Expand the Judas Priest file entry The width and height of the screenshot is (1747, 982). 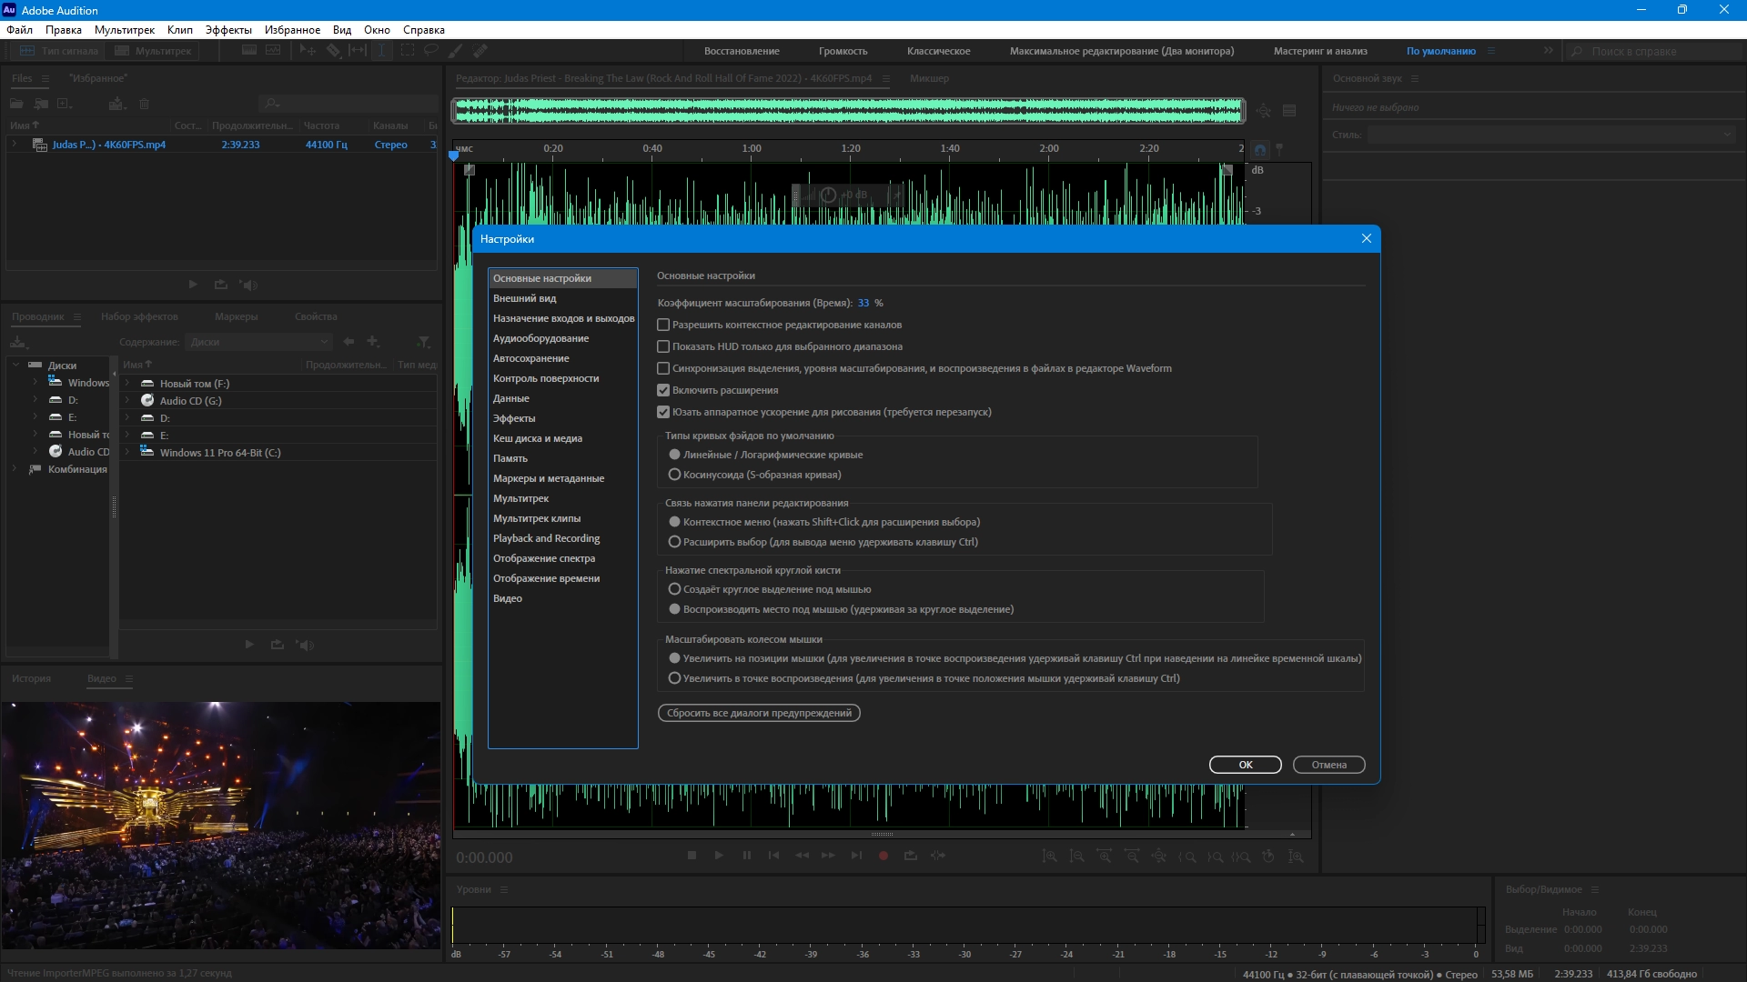(x=14, y=145)
